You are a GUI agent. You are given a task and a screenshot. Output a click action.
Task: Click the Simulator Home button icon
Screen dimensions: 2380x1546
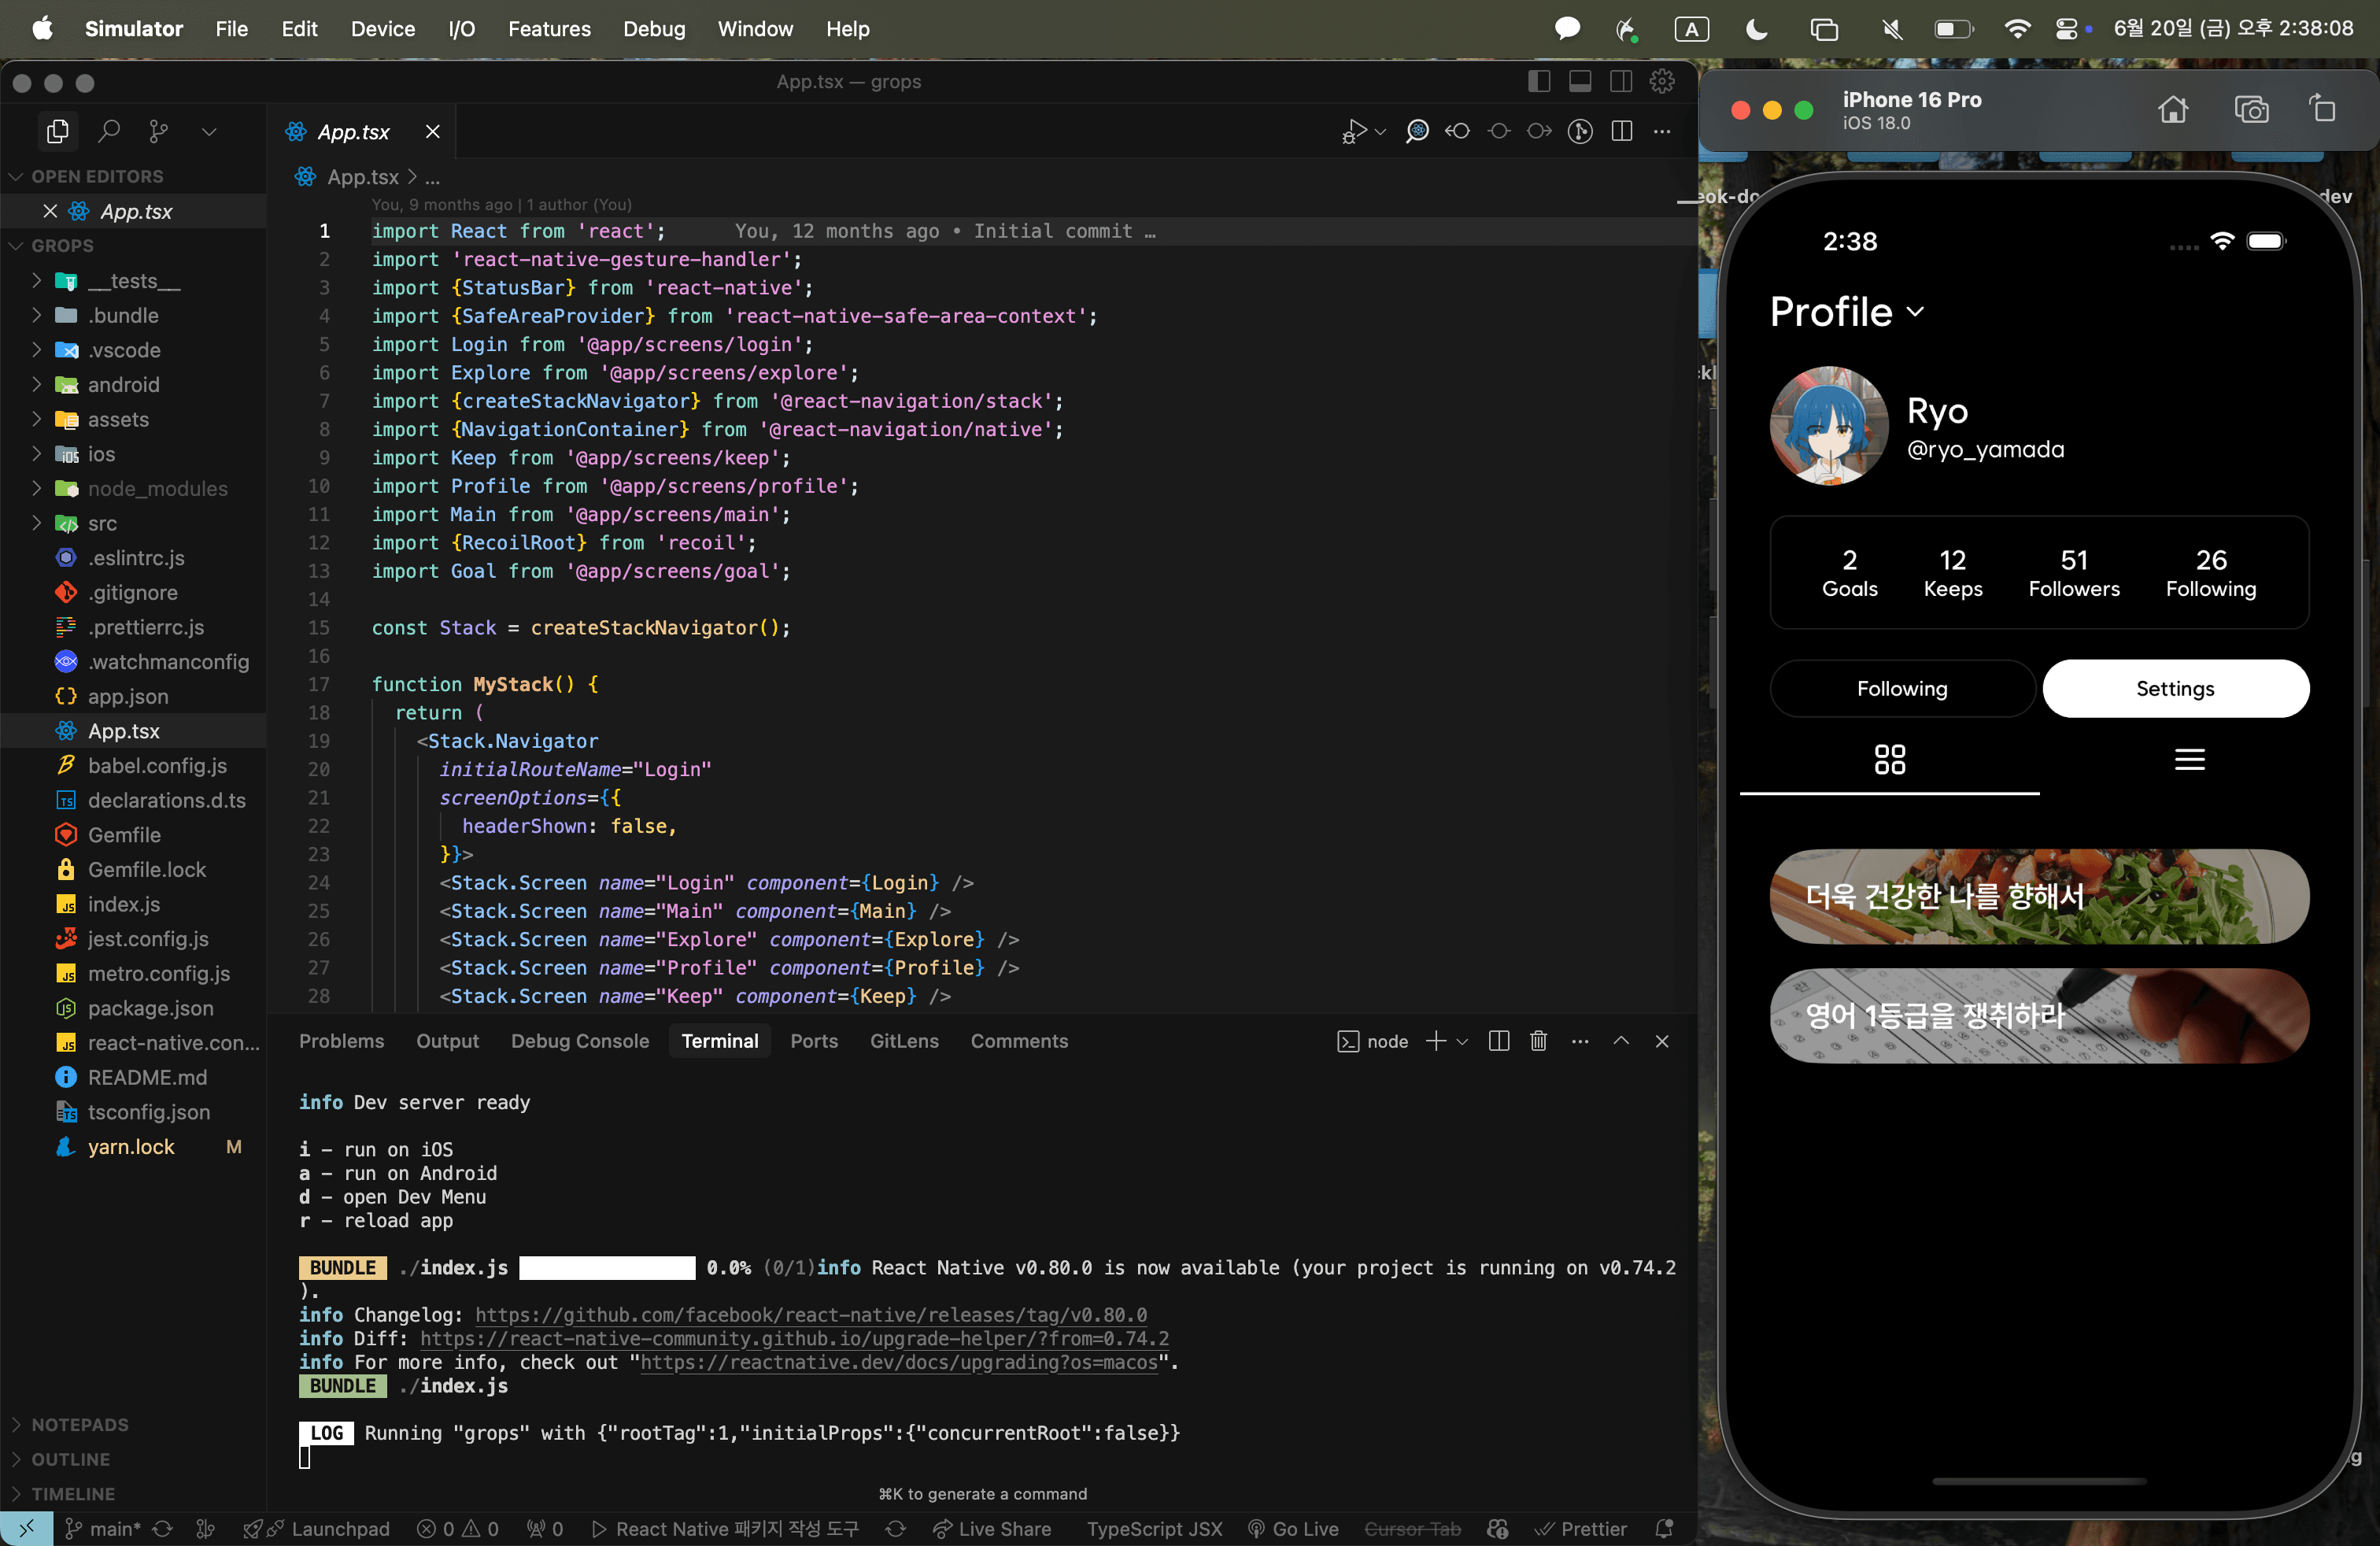point(2172,109)
